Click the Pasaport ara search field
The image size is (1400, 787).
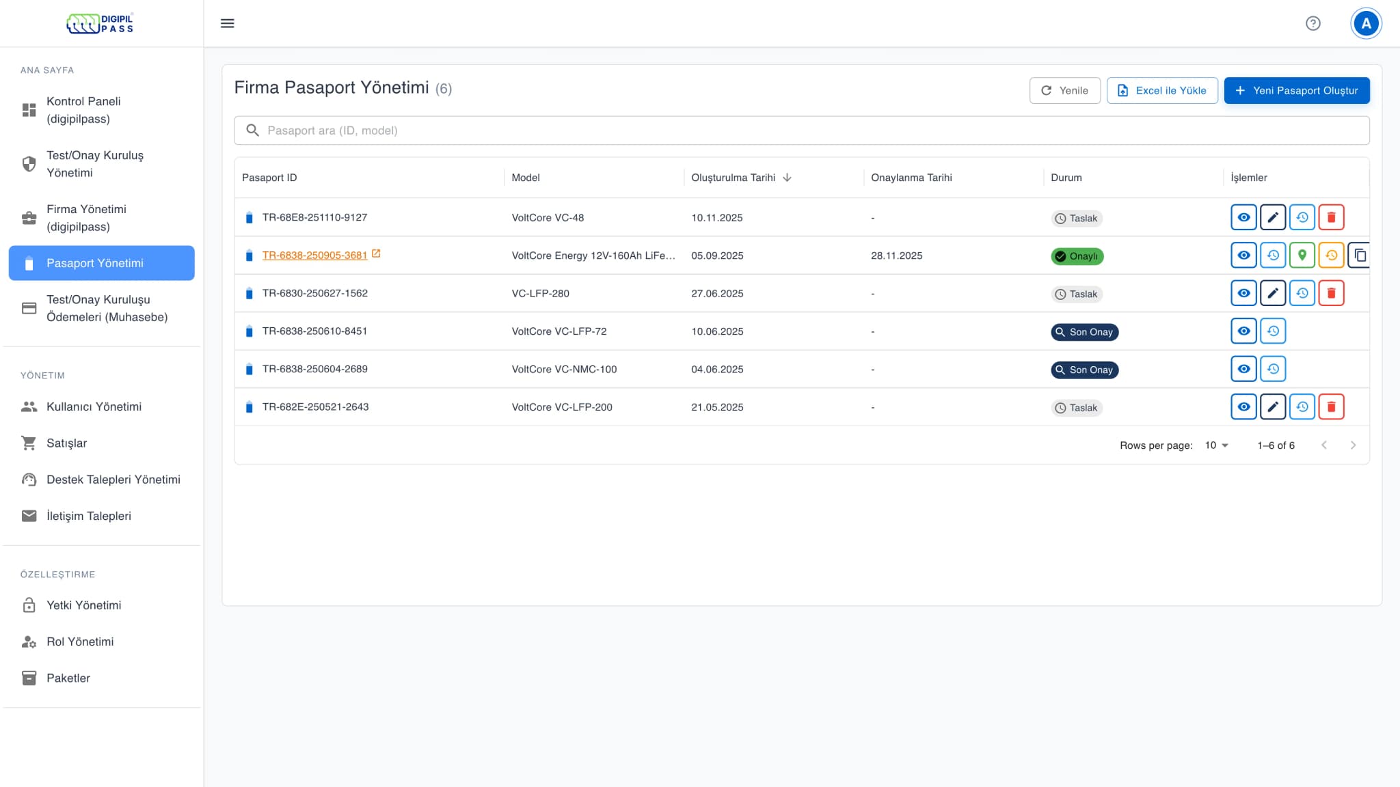tap(801, 130)
